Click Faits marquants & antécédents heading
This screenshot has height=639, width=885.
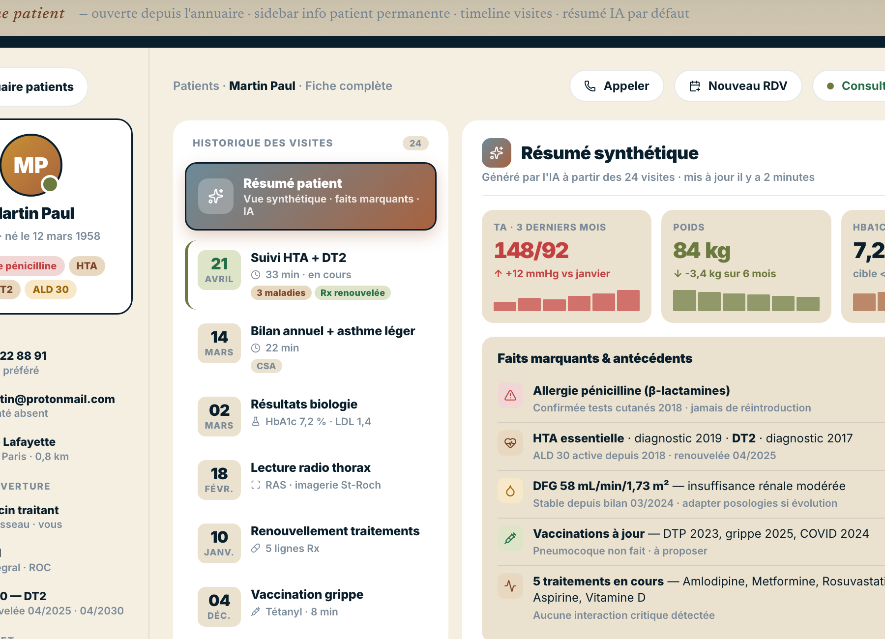tap(595, 358)
